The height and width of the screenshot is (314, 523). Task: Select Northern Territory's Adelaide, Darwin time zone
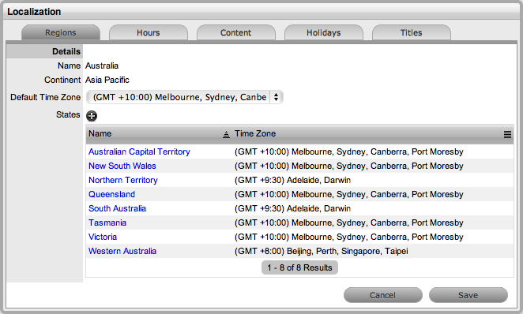(292, 180)
